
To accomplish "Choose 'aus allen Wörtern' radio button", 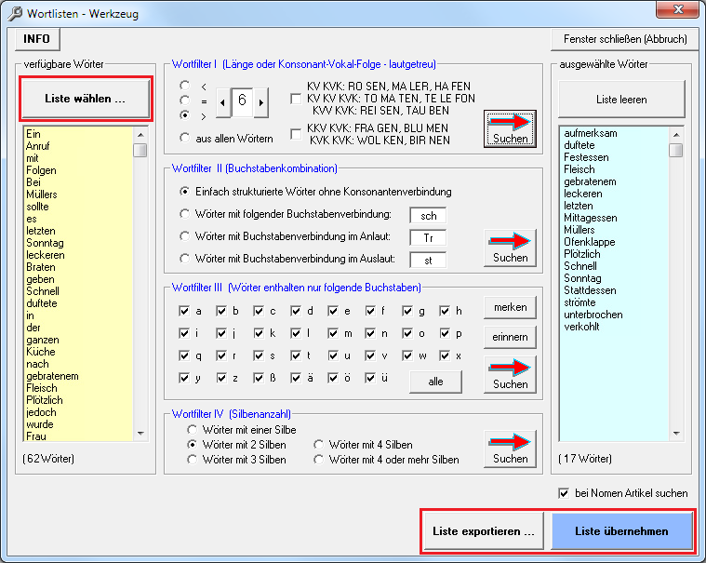I will click(184, 139).
